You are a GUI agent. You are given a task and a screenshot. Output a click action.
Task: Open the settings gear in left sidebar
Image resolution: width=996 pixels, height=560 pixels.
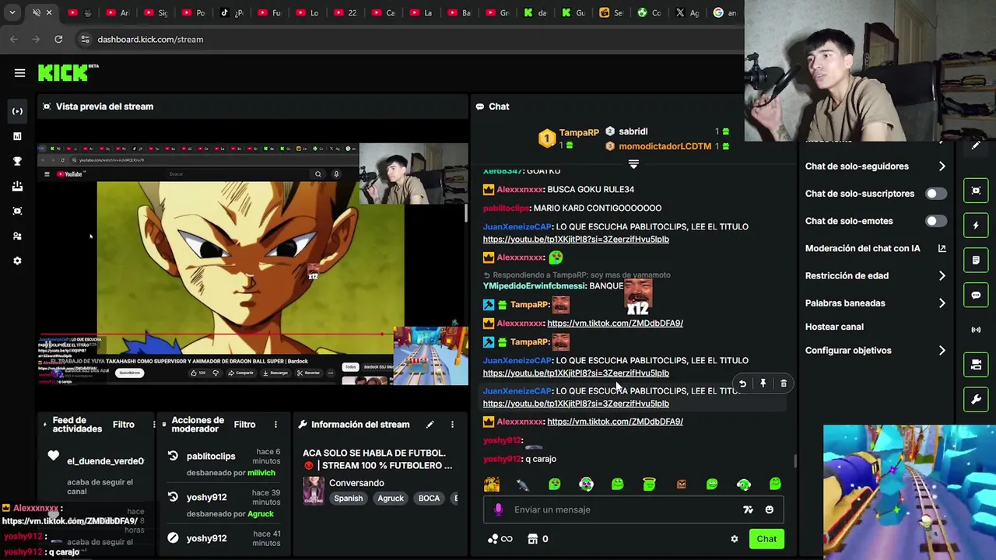pyautogui.click(x=17, y=261)
